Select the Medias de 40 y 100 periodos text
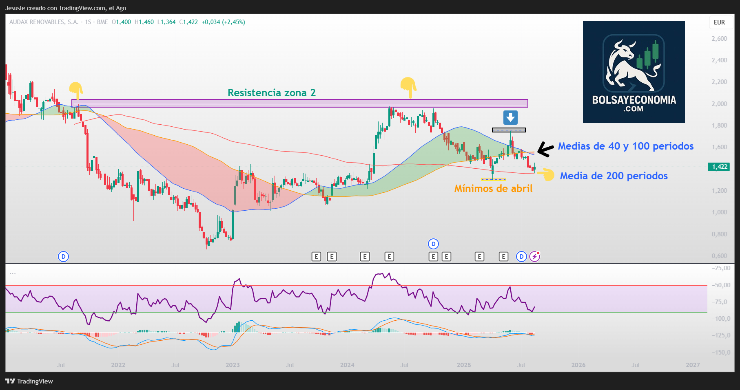The width and height of the screenshot is (740, 390). tap(626, 146)
